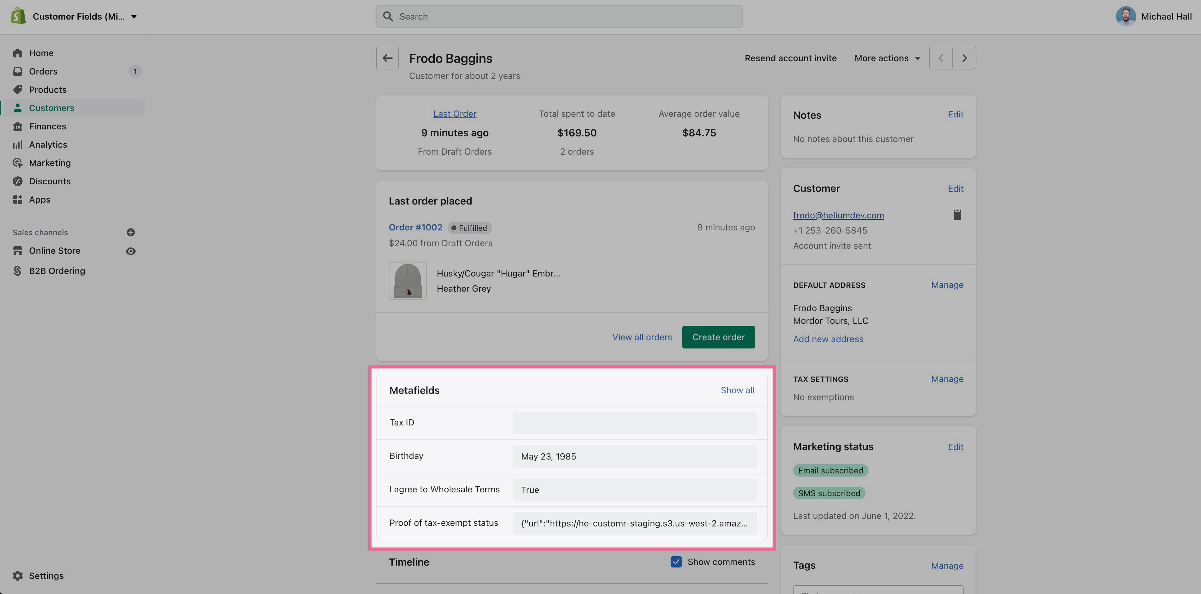Click the Analytics bar chart icon
Screen dimensions: 1201x594
[18, 145]
